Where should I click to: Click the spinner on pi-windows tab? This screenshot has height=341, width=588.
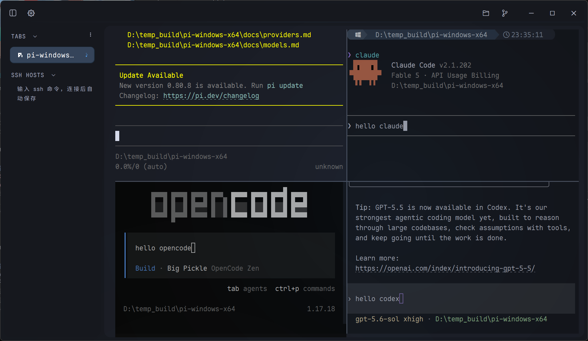pyautogui.click(x=87, y=55)
